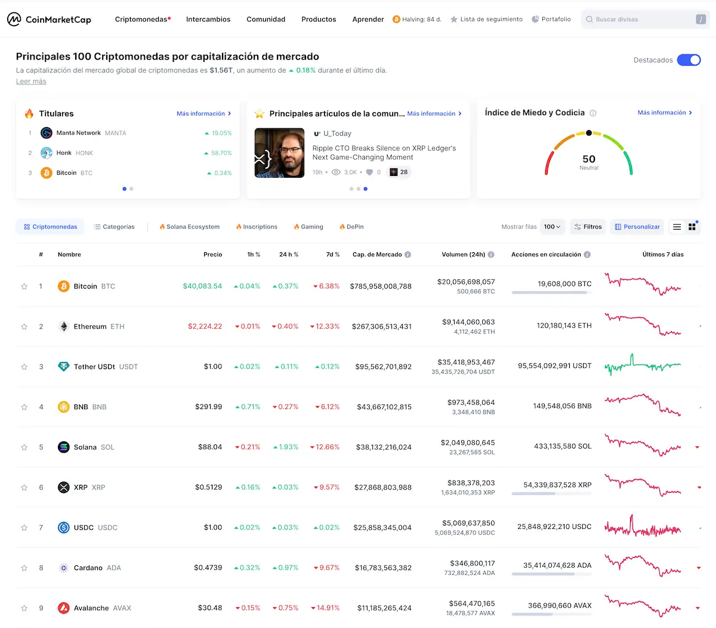Viewport: 716px width, 628px height.
Task: Toggle the Destacados switch
Action: 689,60
